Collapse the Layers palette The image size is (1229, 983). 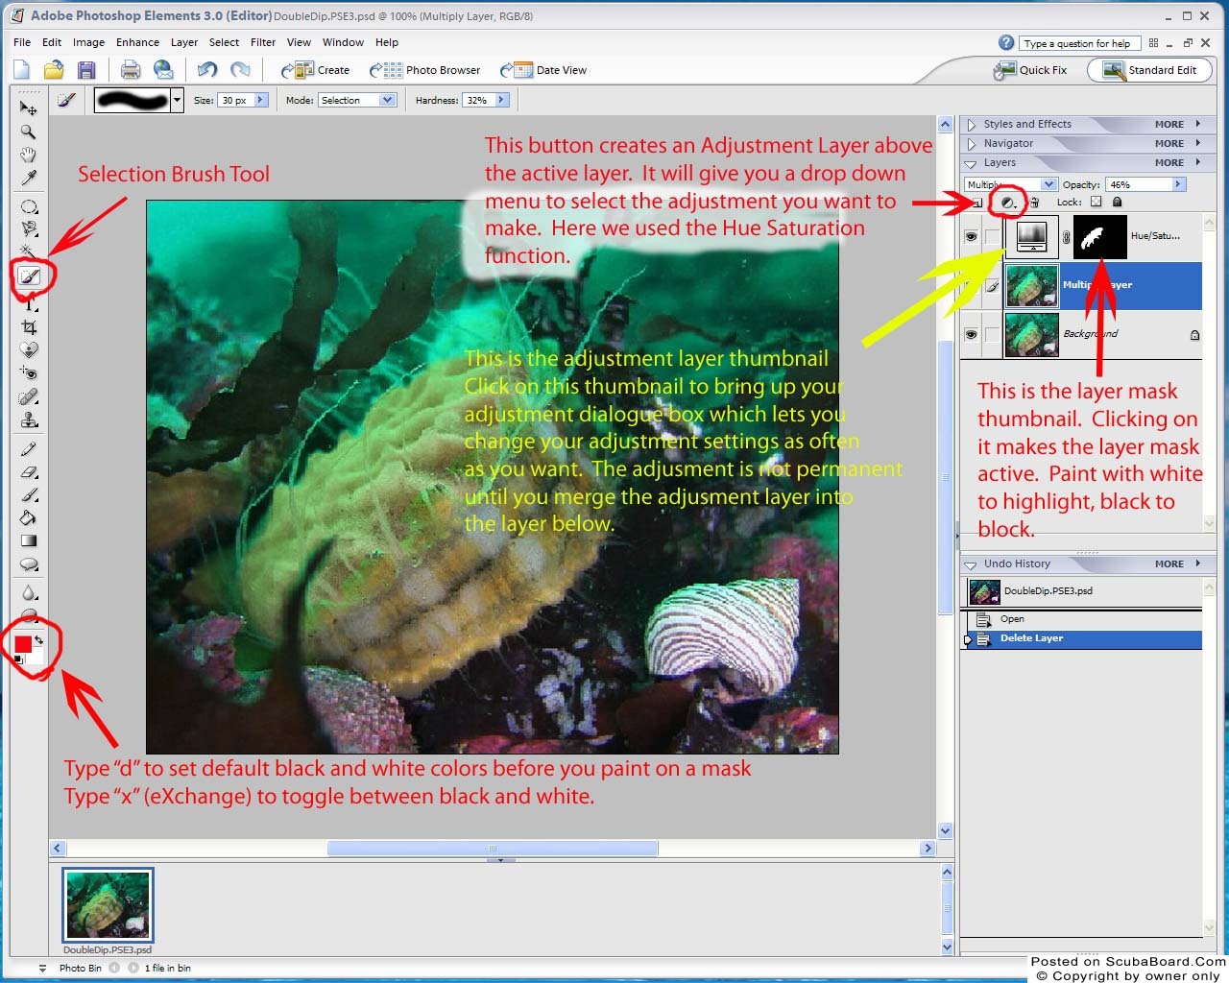pos(971,163)
